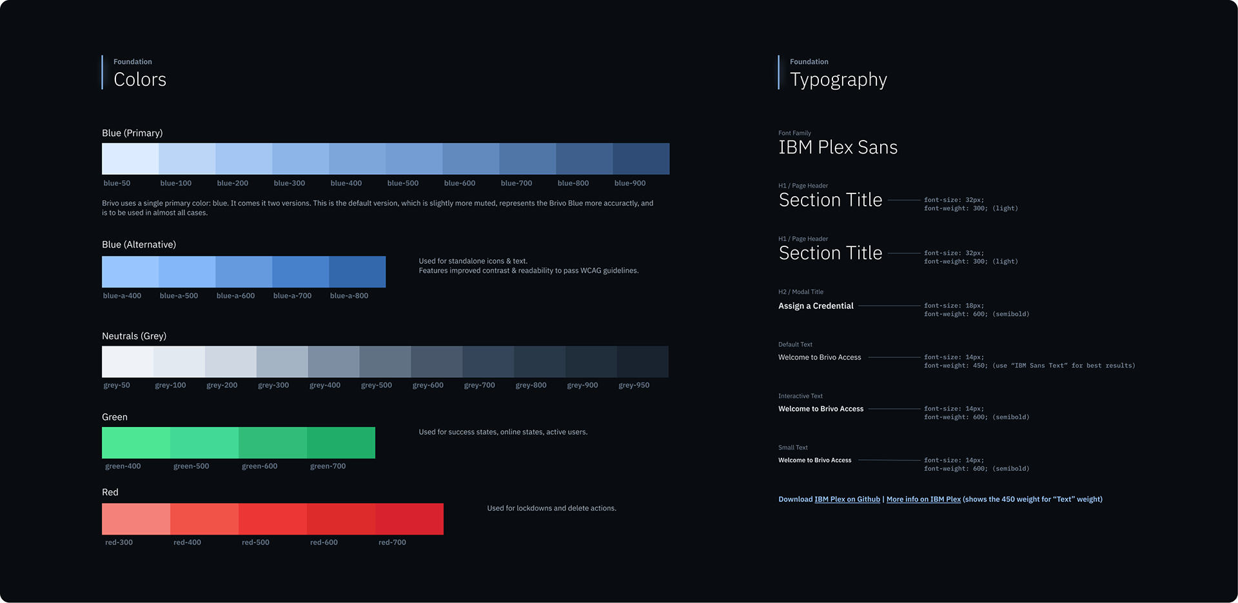Image resolution: width=1238 pixels, height=603 pixels.
Task: Select the grey-700 swatch
Action: pyautogui.click(x=489, y=362)
